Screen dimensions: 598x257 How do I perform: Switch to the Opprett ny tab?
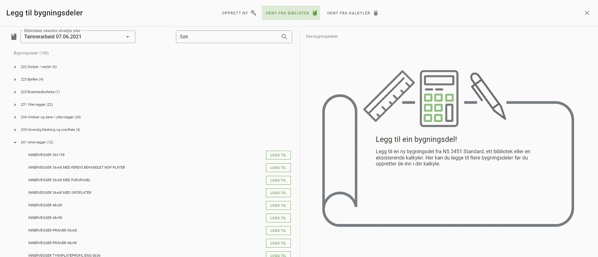[x=239, y=13]
